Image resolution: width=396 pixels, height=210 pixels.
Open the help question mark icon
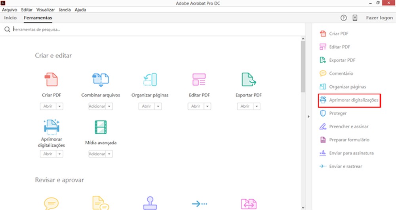(x=343, y=18)
